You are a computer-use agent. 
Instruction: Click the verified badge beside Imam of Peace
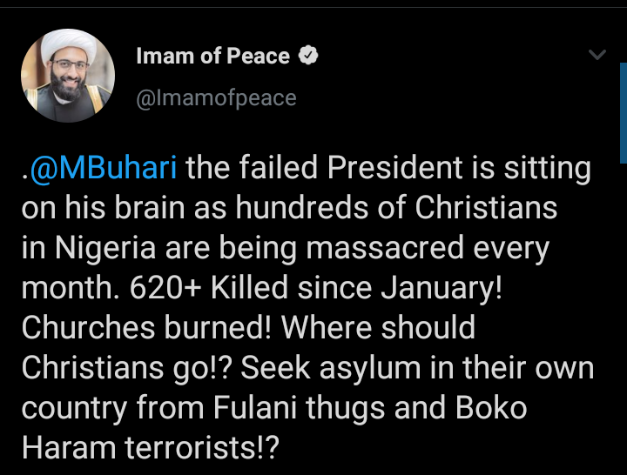pos(308,57)
